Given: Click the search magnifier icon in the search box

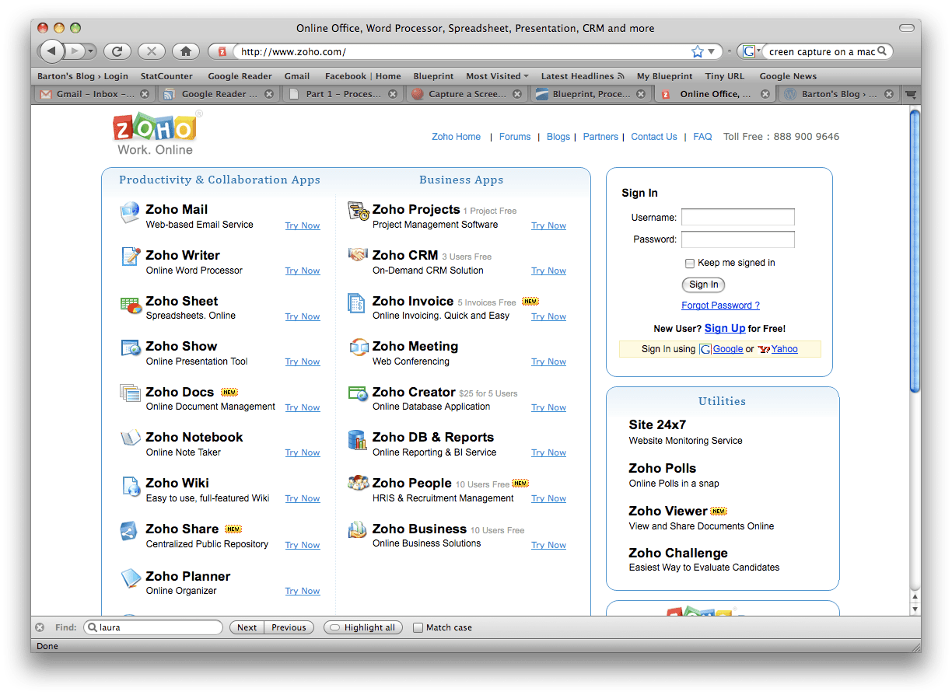Looking at the screenshot, I should pos(882,51).
